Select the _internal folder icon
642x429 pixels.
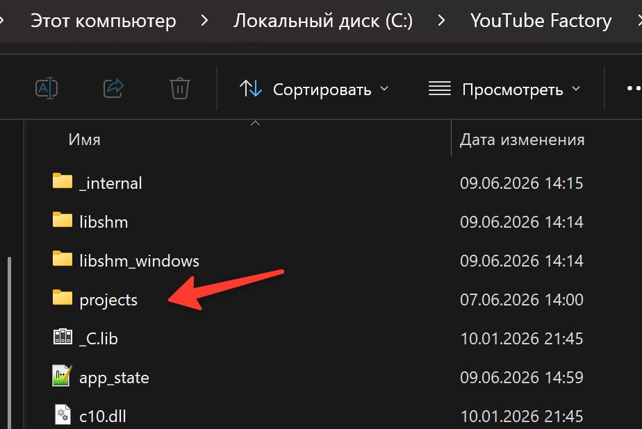tap(63, 180)
